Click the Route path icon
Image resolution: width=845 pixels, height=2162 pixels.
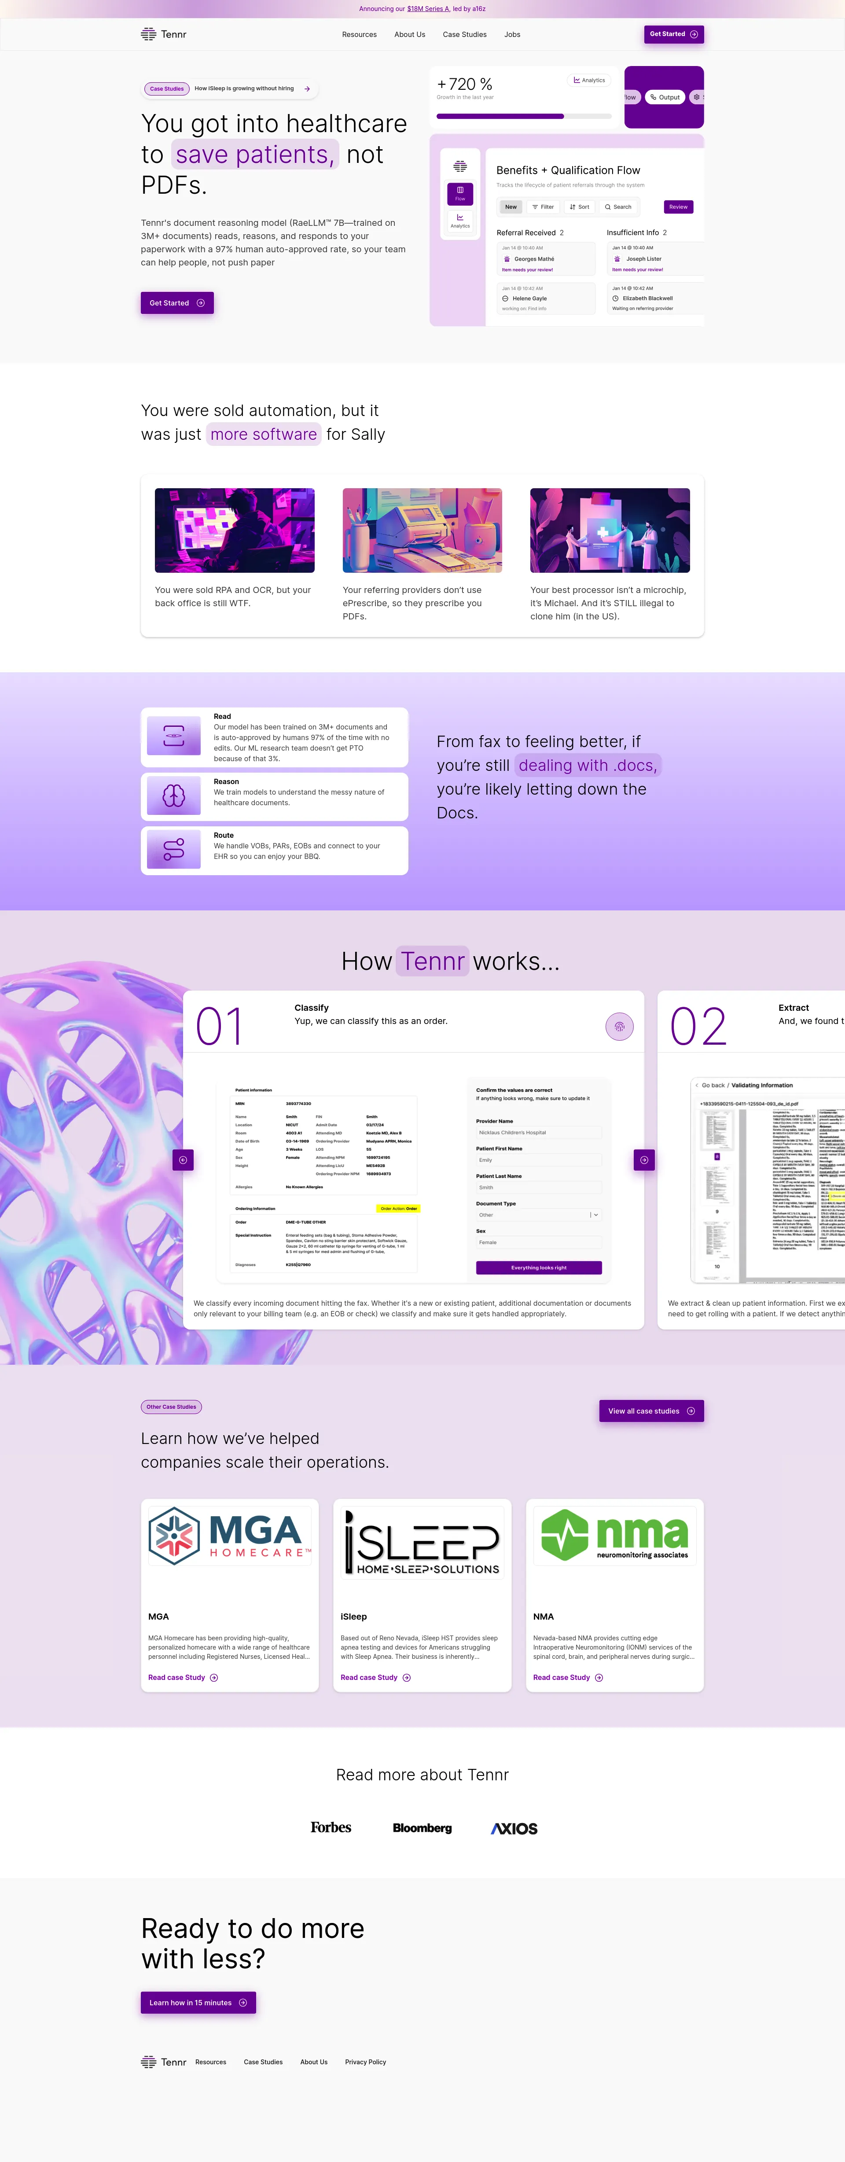click(174, 849)
